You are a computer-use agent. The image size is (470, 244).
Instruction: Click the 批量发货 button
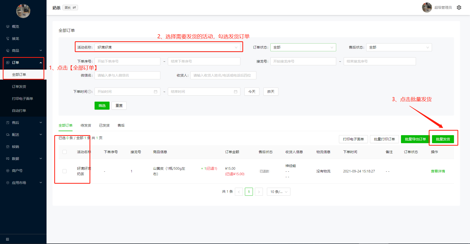pos(443,139)
